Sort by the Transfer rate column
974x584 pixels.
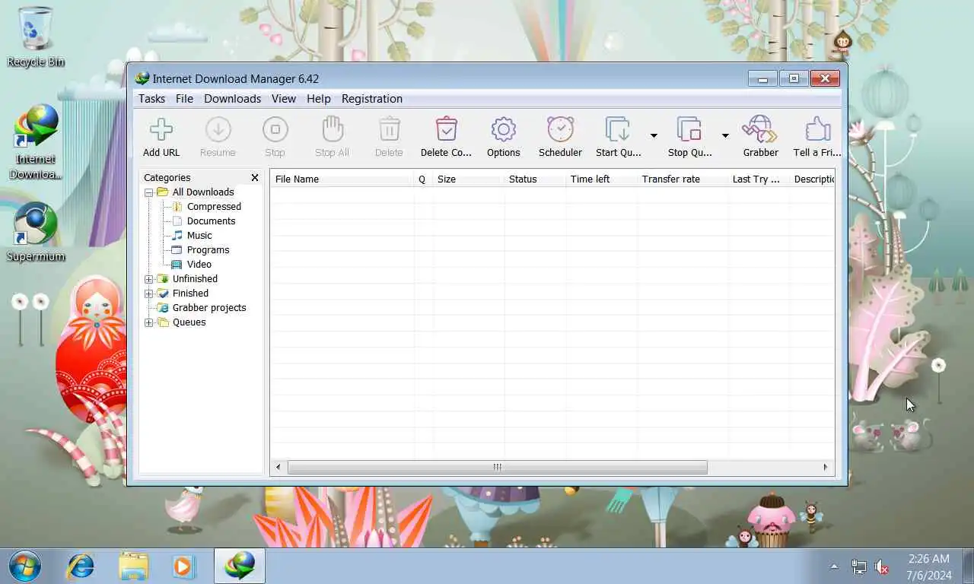click(x=682, y=179)
